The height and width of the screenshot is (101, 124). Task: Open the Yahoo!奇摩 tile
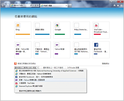click(62, 50)
